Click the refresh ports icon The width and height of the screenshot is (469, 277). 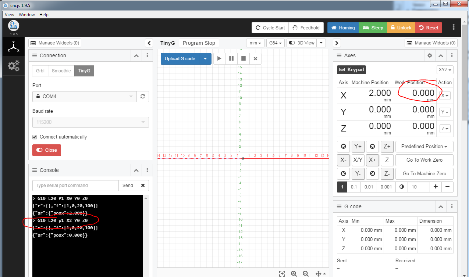point(143,97)
